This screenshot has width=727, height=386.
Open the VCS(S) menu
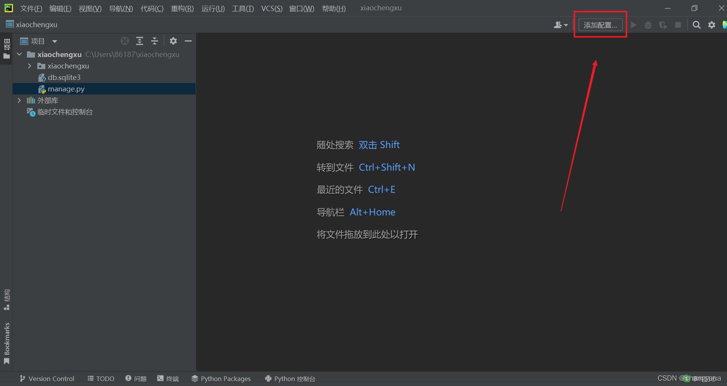tap(271, 8)
